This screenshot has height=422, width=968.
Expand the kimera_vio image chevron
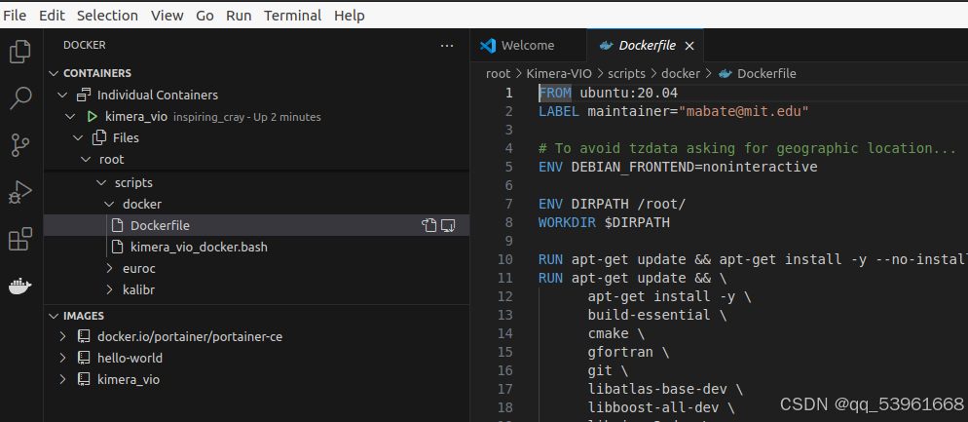pyautogui.click(x=62, y=379)
